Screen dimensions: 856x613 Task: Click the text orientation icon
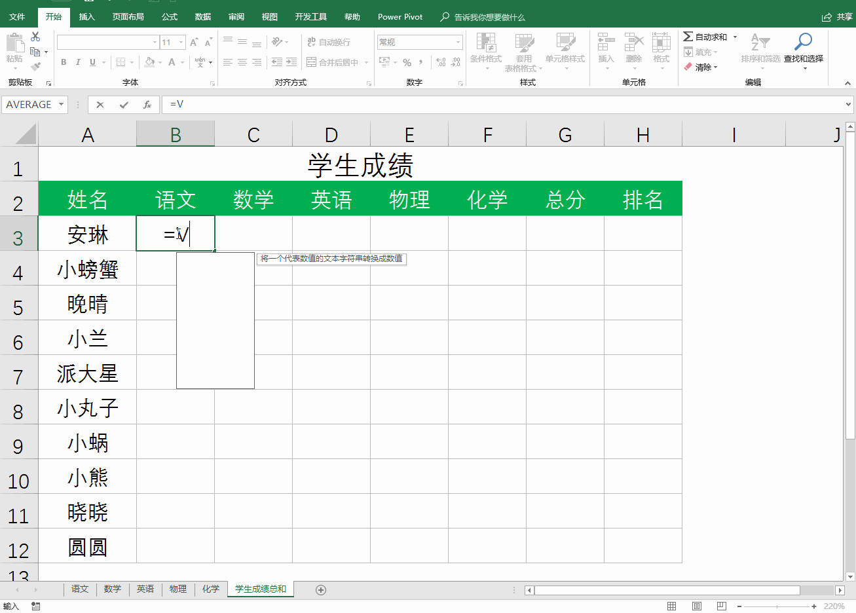pos(278,41)
